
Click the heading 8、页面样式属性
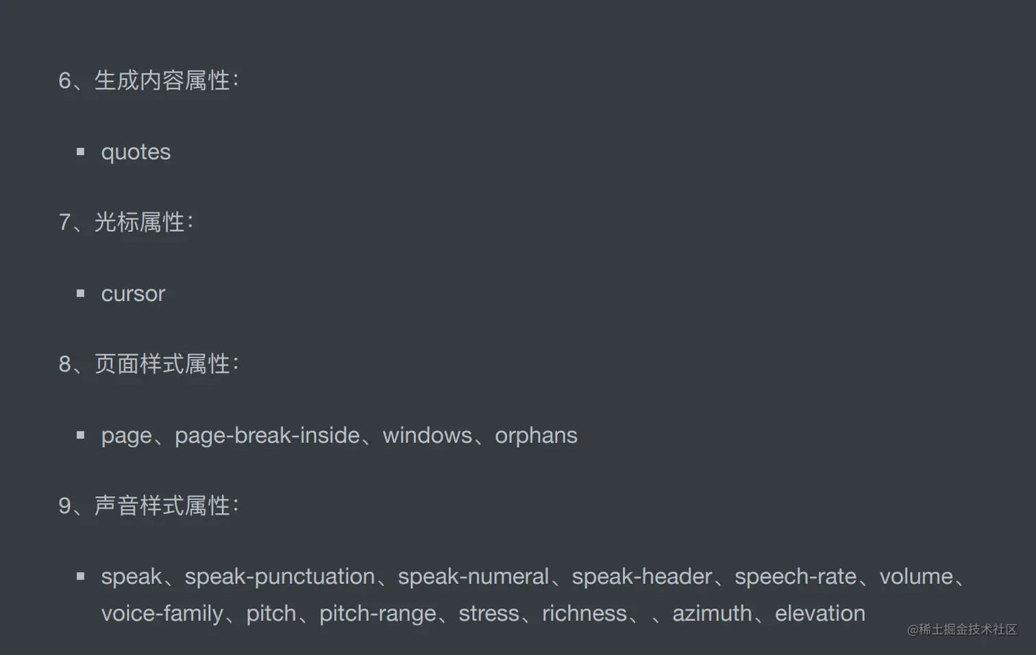[149, 364]
